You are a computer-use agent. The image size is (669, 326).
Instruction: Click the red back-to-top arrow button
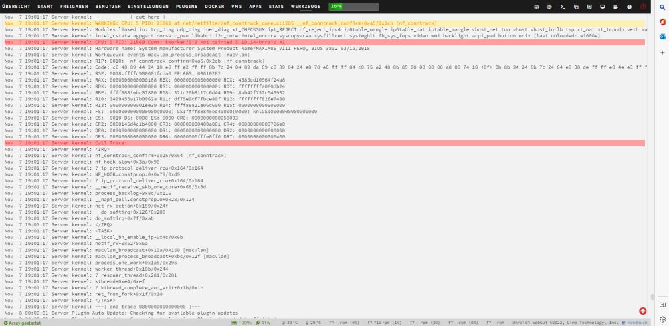click(x=642, y=311)
